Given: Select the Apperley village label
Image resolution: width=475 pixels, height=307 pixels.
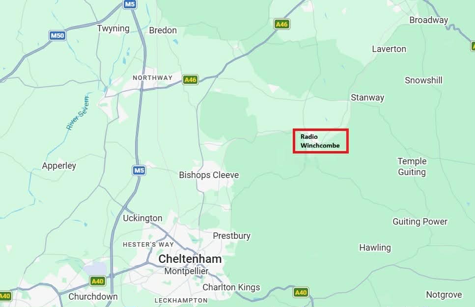Looking at the screenshot, I should 59,166.
